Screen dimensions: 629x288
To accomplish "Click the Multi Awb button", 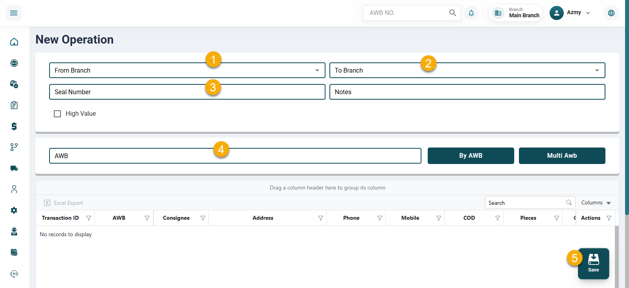I will (x=562, y=156).
